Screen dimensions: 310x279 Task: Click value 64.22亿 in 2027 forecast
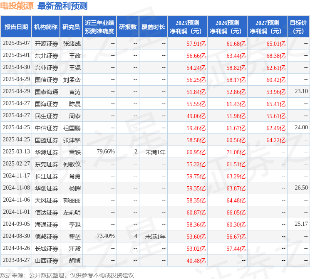(x=276, y=140)
